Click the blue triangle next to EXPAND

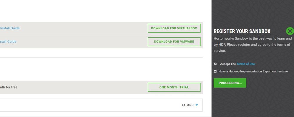[197, 105]
